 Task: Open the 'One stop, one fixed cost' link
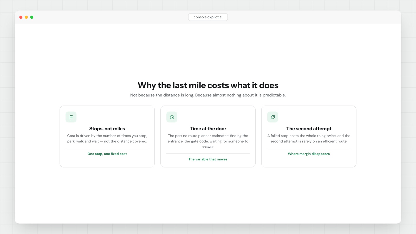tap(107, 154)
